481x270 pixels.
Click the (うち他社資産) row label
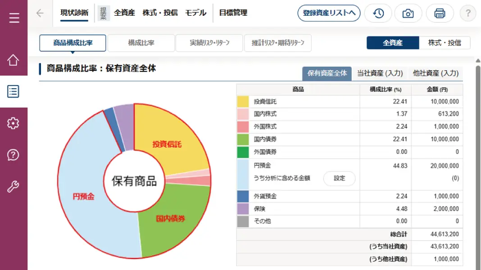click(388, 259)
